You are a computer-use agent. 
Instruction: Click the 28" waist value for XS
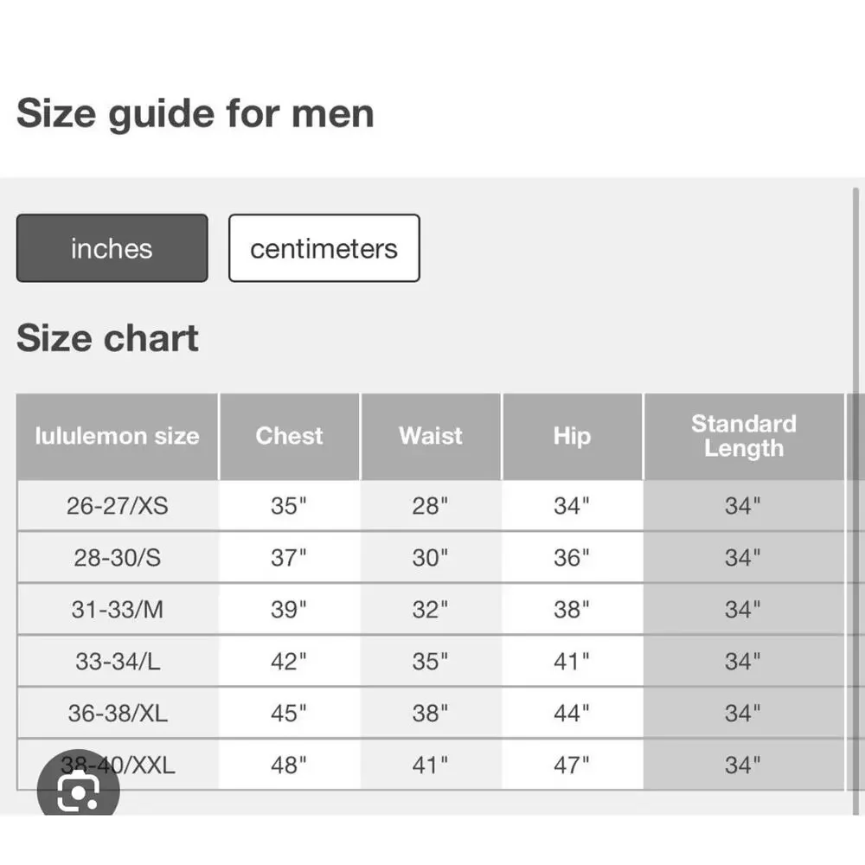coord(431,505)
